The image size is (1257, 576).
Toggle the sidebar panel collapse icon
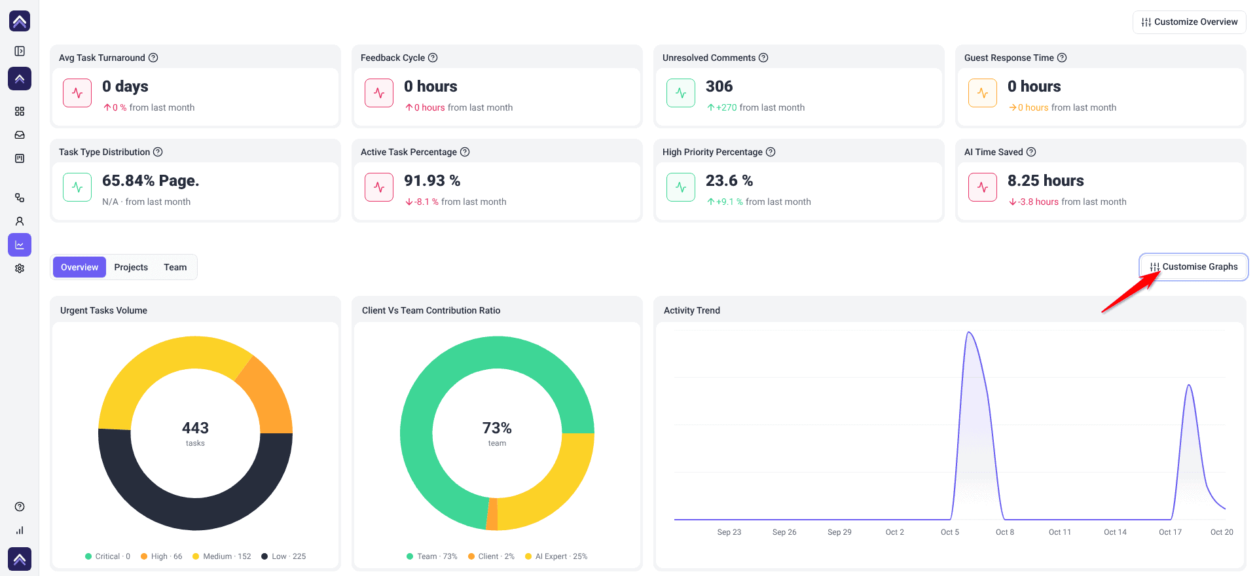(20, 51)
